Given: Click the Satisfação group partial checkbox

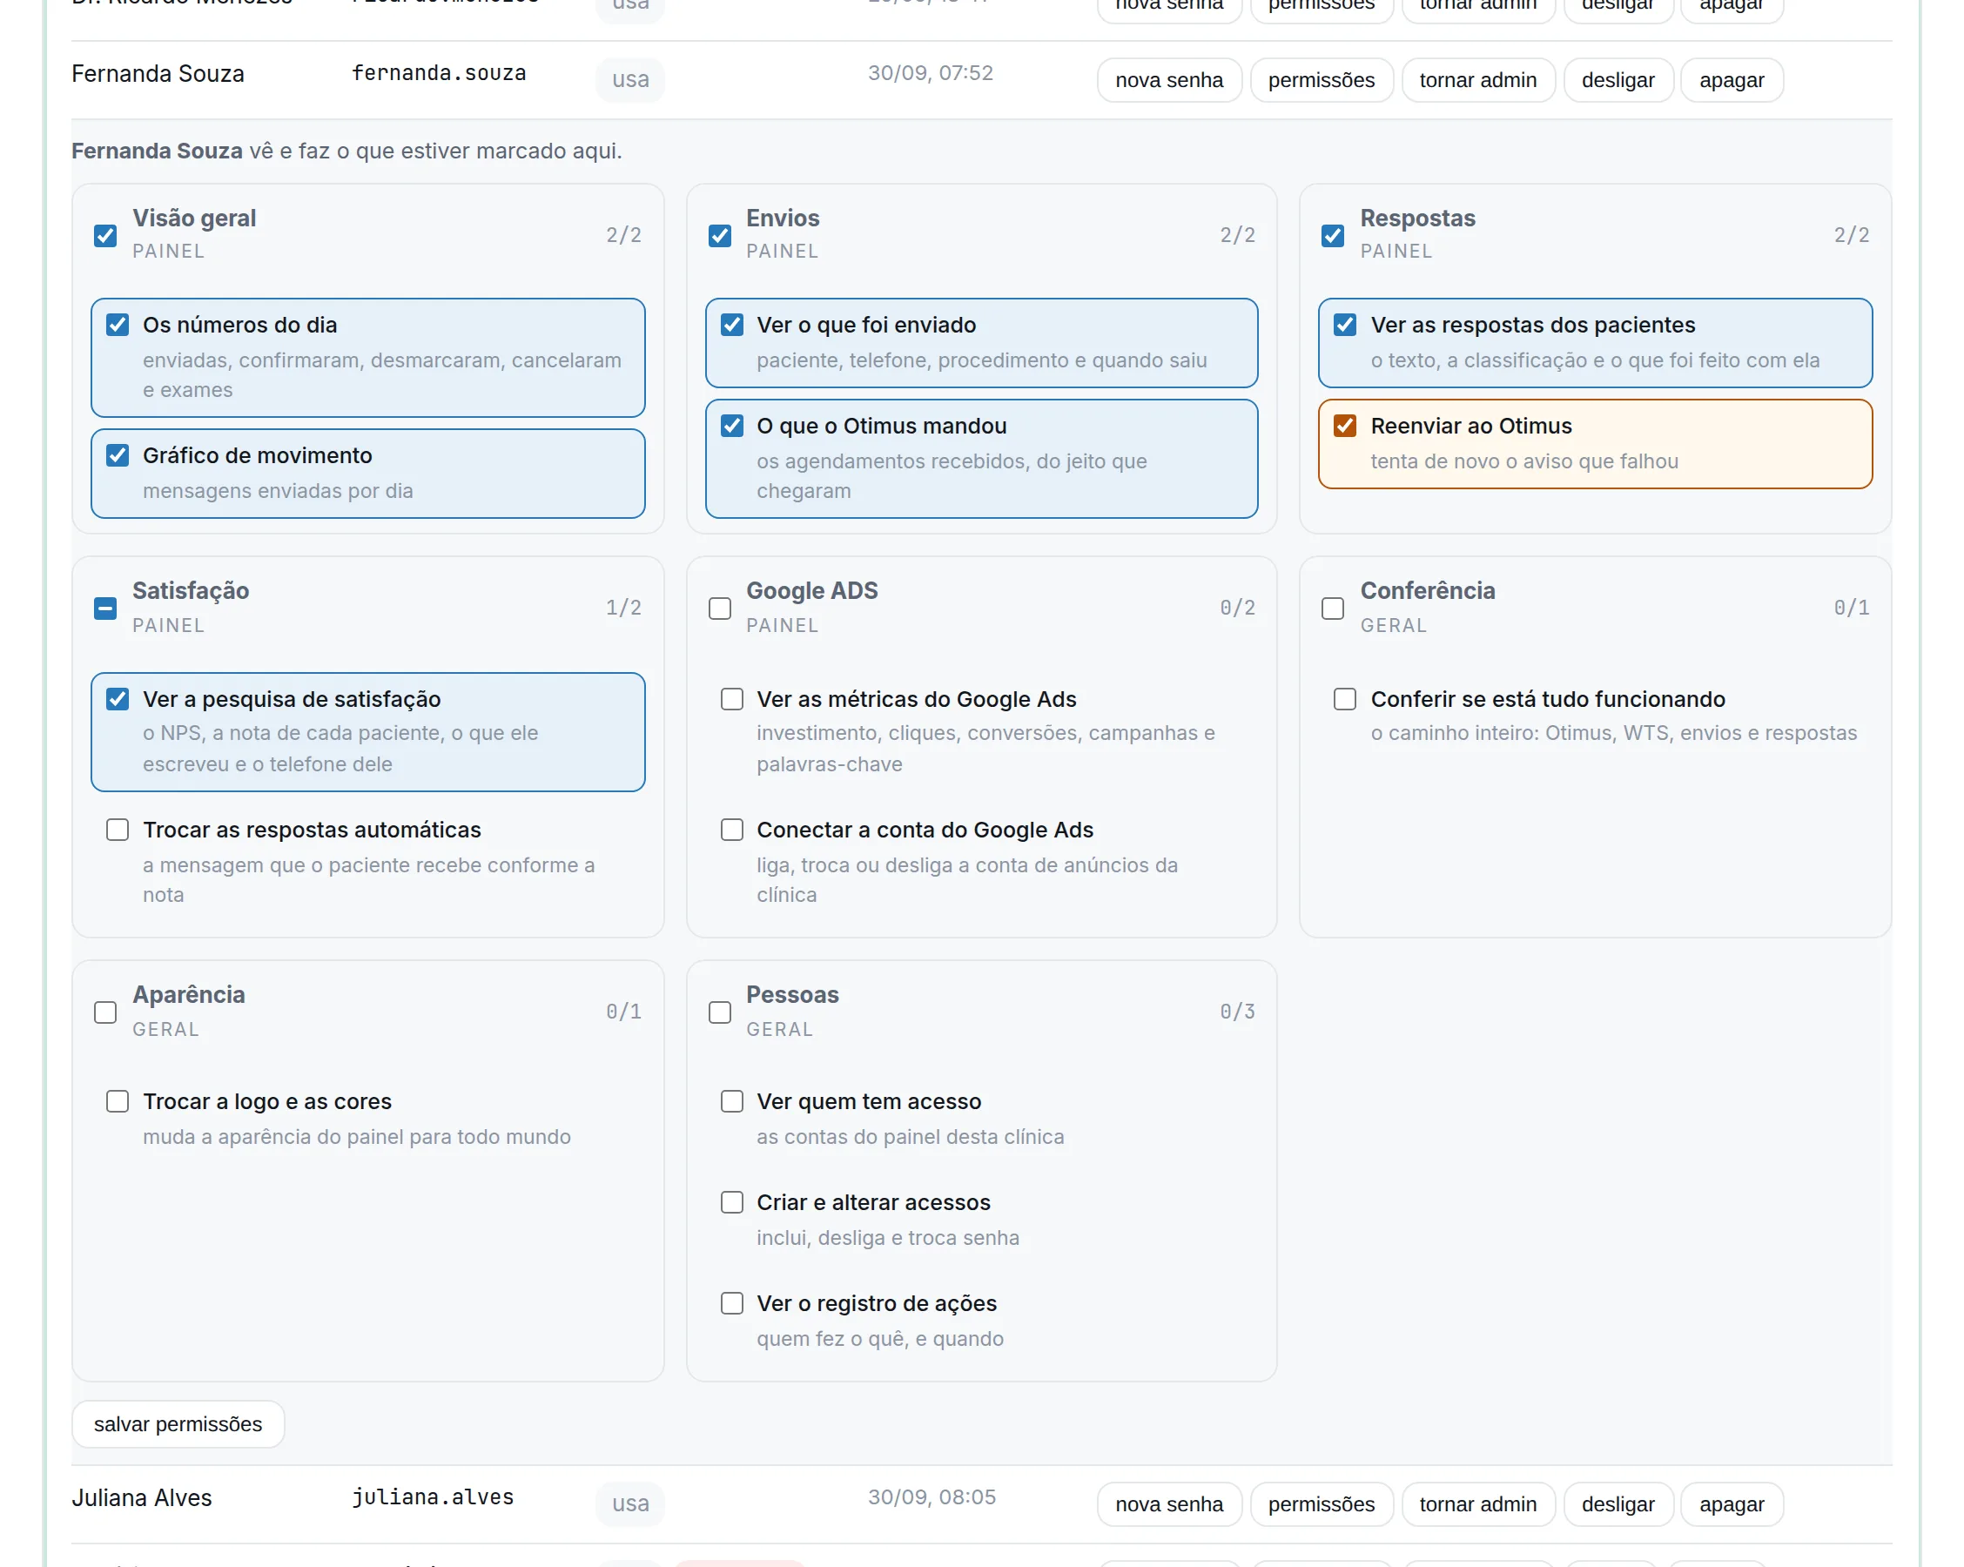Looking at the screenshot, I should point(105,609).
